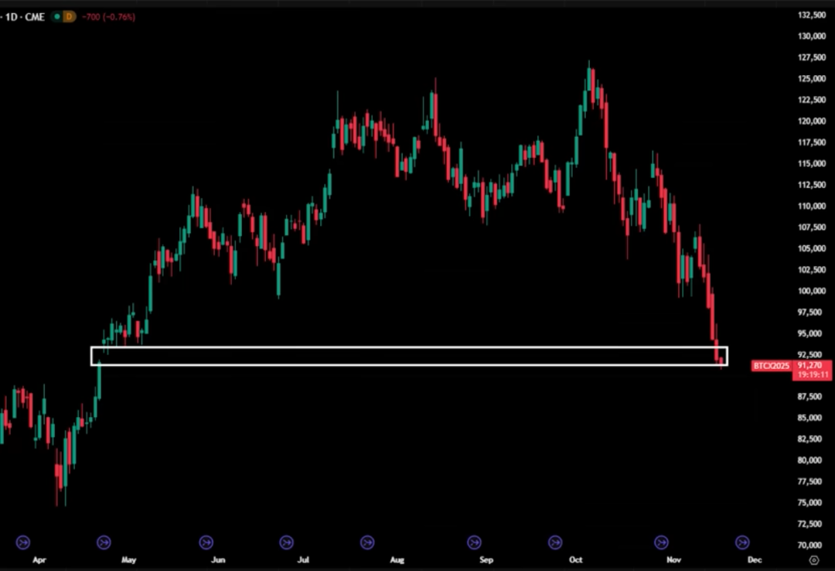Click the 75,000 price axis label
The image size is (835, 571).
[x=809, y=503]
